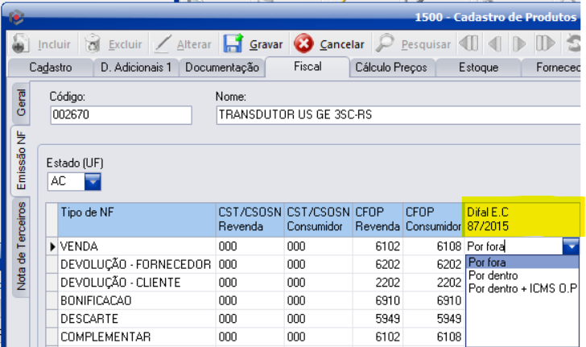The width and height of the screenshot is (586, 347).
Task: Select 'Por dentro' from the list
Action: point(493,275)
